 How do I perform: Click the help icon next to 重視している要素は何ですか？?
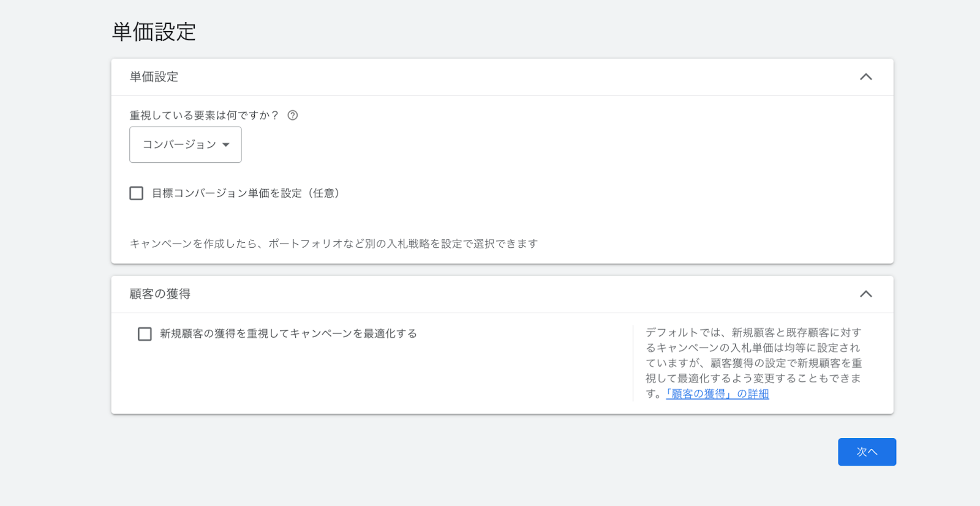[x=293, y=115]
